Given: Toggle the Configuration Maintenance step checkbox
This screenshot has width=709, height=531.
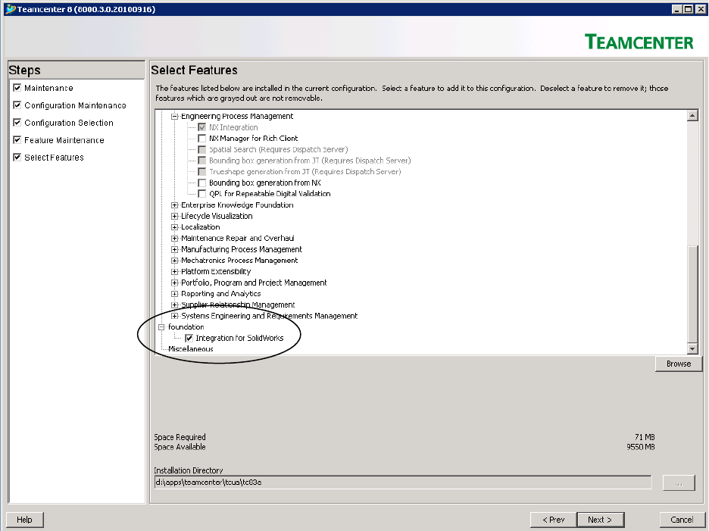Looking at the screenshot, I should (17, 105).
